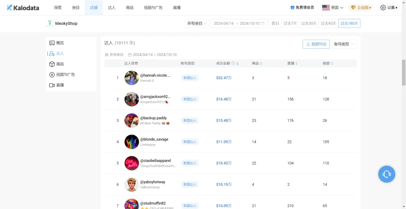Click the Kalodata logo icon
The width and height of the screenshot is (406, 209).
(x=9, y=8)
